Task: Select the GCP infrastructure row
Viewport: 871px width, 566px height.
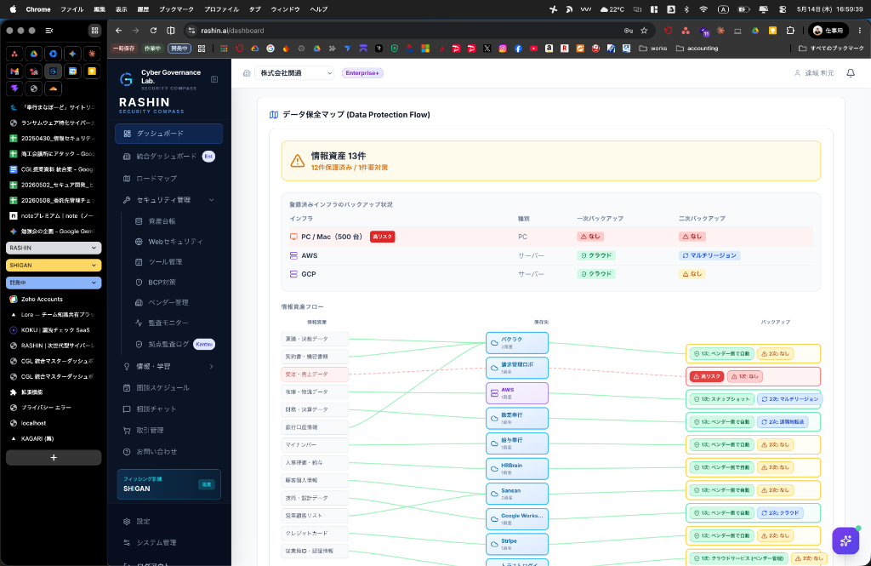Action: (x=550, y=274)
